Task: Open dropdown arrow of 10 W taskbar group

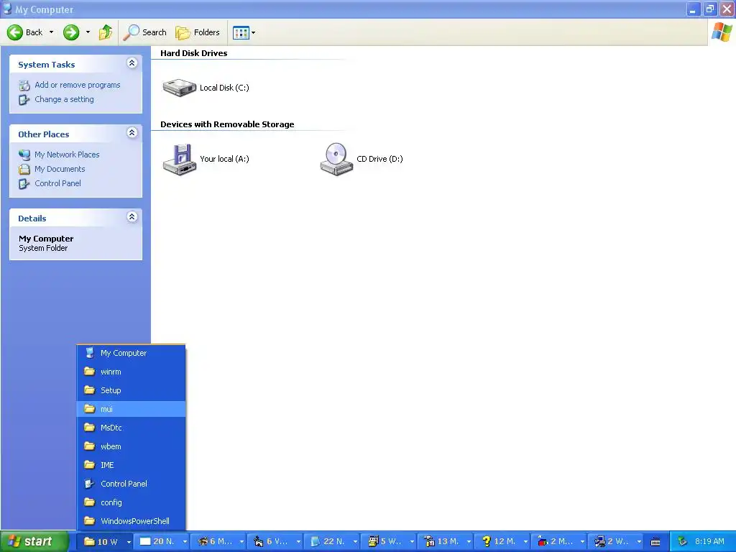Action: (129, 542)
